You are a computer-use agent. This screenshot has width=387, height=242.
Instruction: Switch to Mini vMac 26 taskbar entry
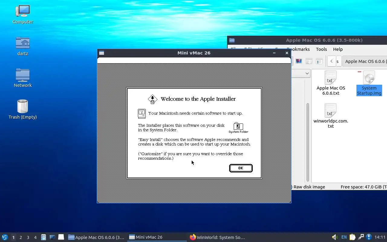[x=157, y=237]
